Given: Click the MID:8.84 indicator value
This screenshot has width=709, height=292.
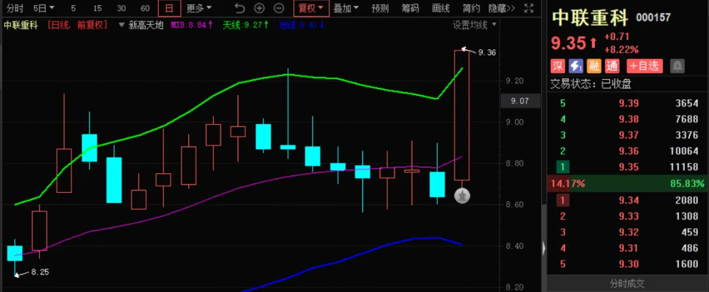Looking at the screenshot, I should 192,26.
